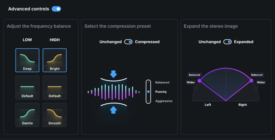Select the Deep low frequency preset
Screen dimensions: 275x140
[27, 60]
